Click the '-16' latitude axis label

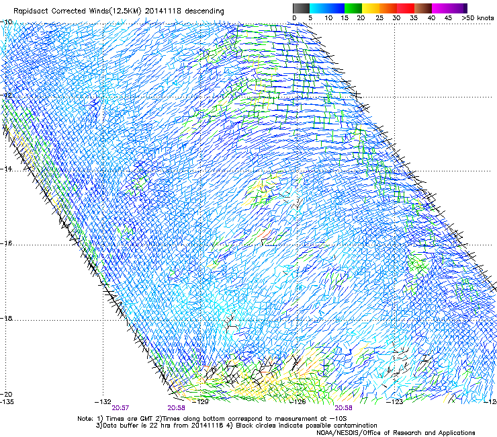tap(7, 243)
